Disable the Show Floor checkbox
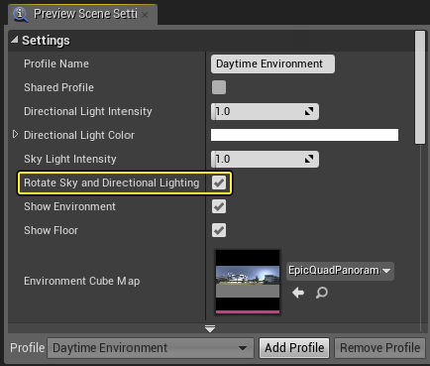 point(219,230)
